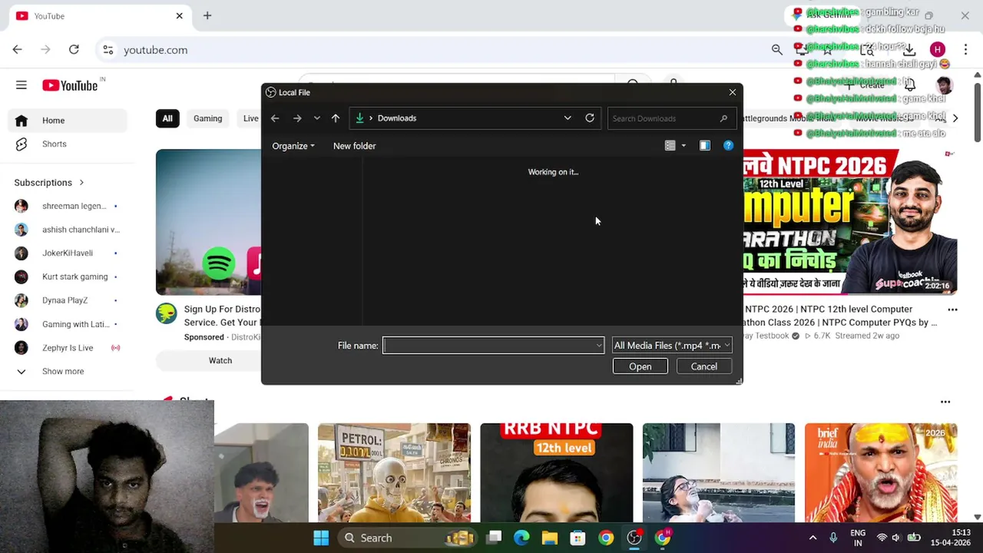Open the view options dropdown arrow
The width and height of the screenshot is (983, 553).
click(x=683, y=146)
